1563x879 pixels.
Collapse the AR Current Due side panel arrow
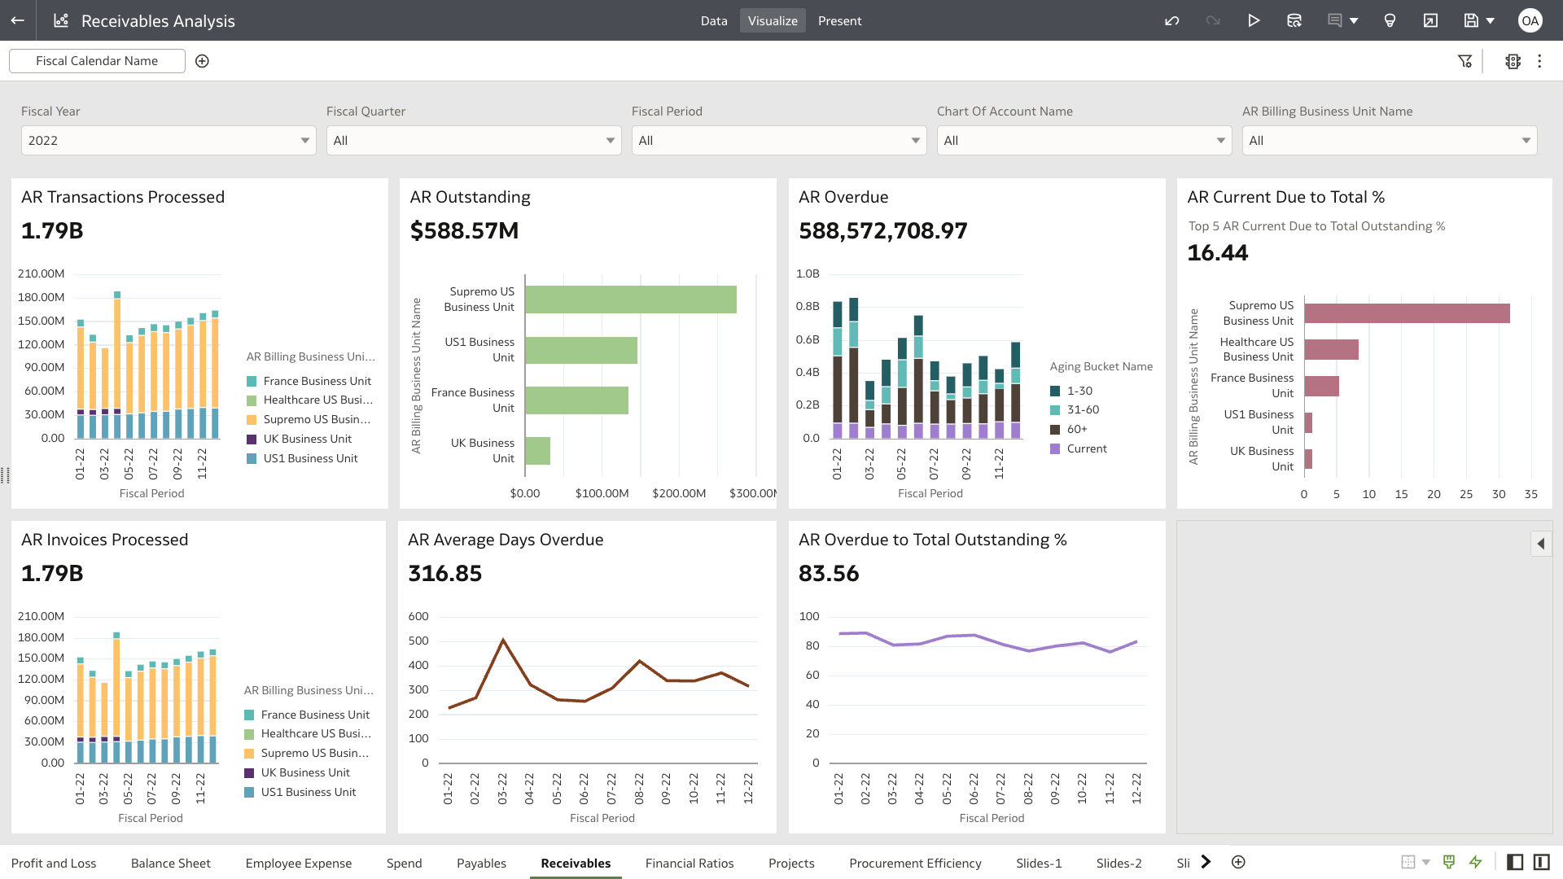[x=1540, y=543]
